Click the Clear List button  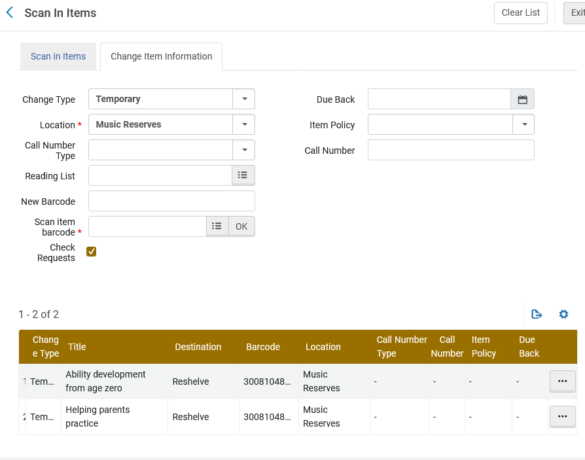(x=520, y=12)
